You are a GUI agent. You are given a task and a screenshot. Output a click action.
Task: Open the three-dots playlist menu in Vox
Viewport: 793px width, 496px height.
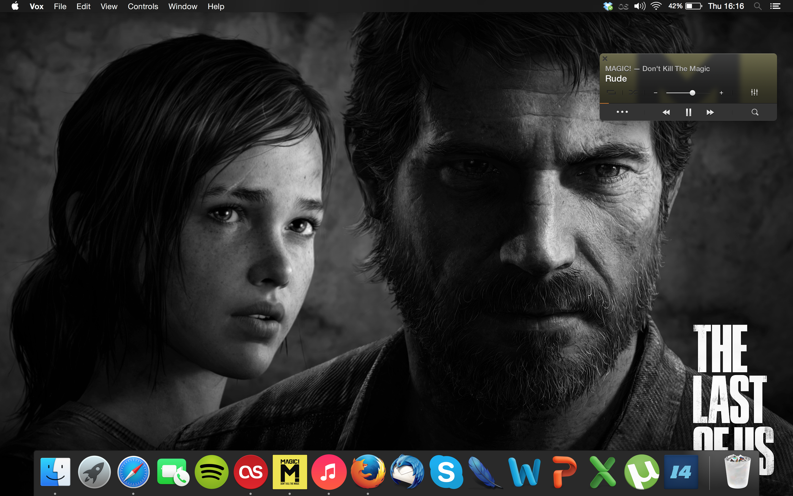622,112
